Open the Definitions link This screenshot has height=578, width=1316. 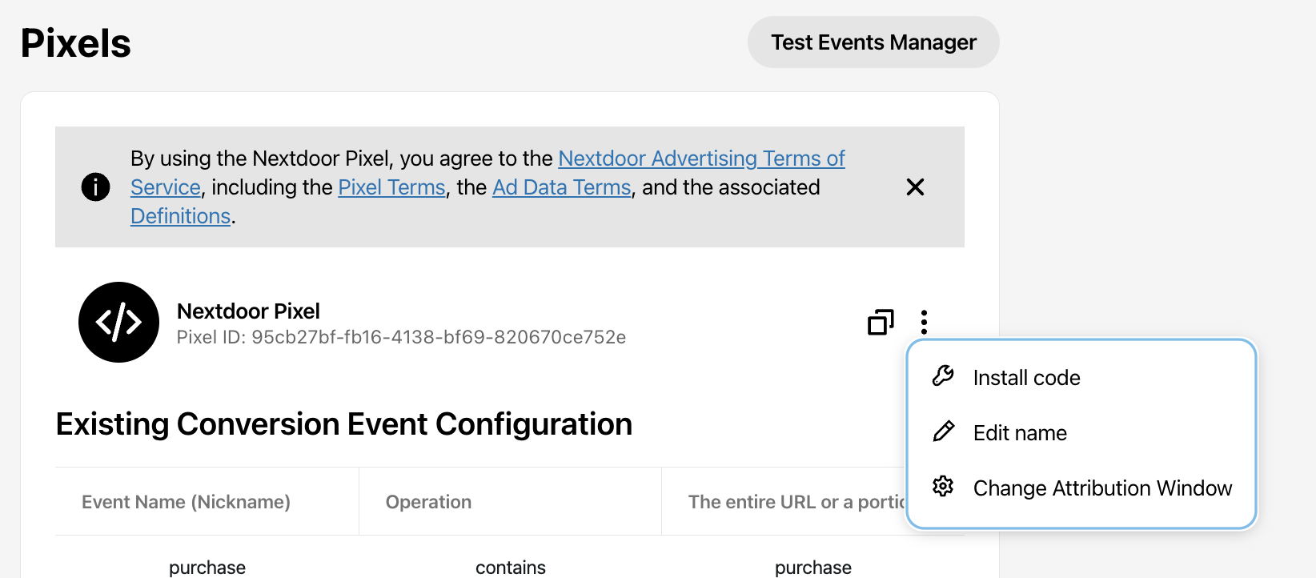[180, 216]
